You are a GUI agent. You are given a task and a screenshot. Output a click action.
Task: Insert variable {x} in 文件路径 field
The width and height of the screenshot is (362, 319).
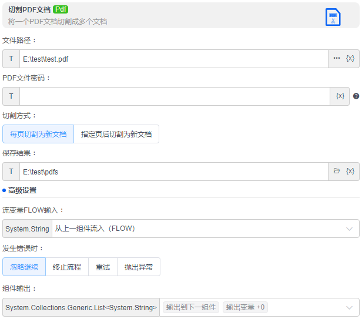[350, 58]
